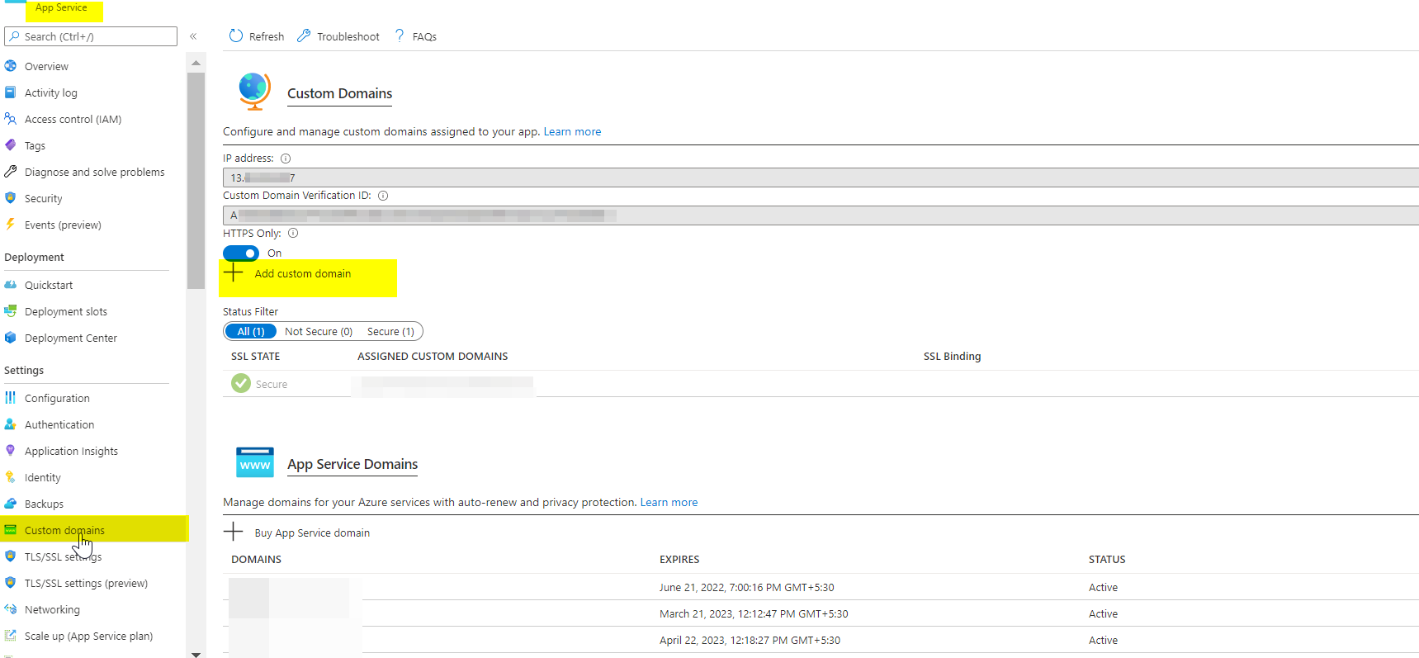Viewport: 1419px width, 658px height.
Task: Click Application Insights bulb icon
Action: click(11, 451)
